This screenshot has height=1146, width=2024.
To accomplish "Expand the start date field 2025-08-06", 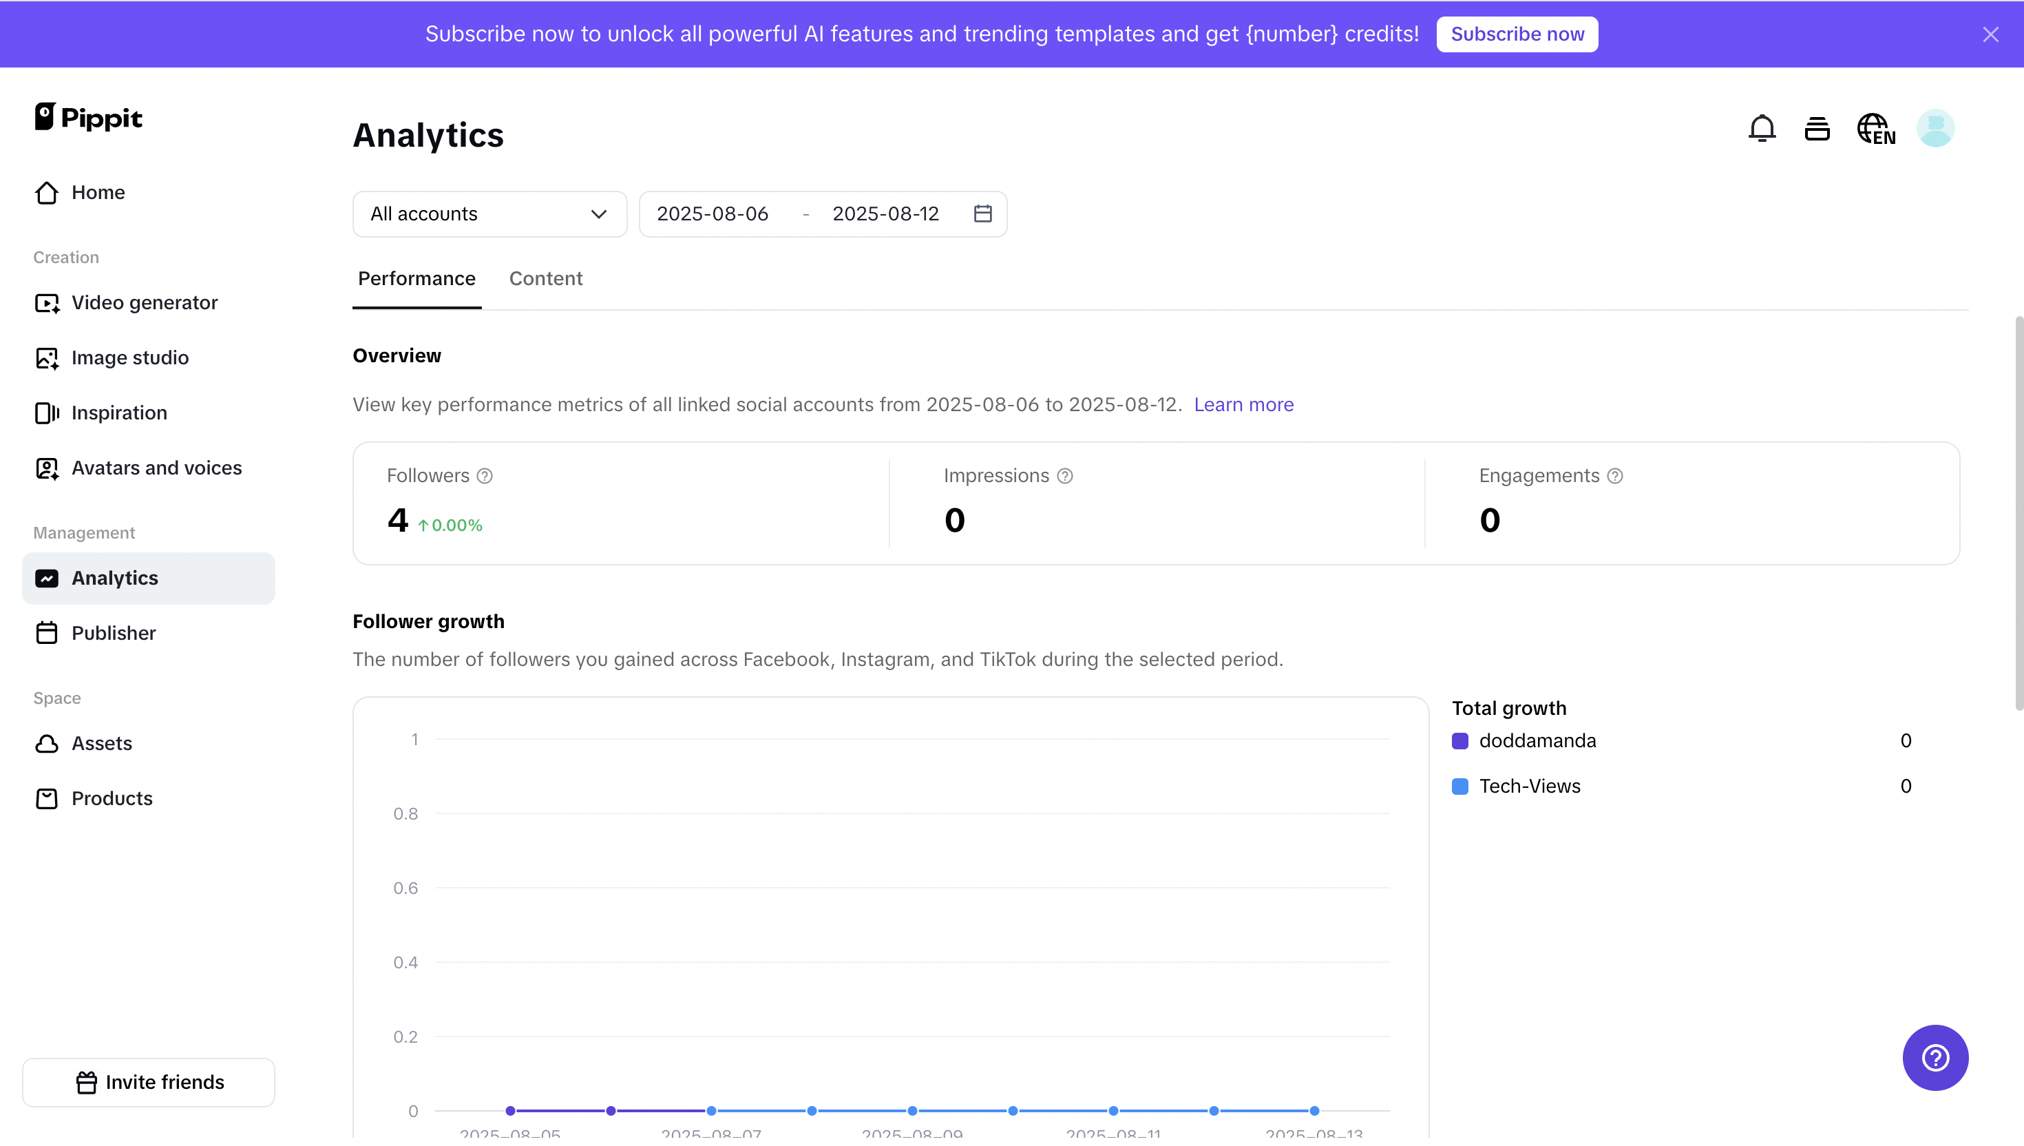I will tap(712, 213).
